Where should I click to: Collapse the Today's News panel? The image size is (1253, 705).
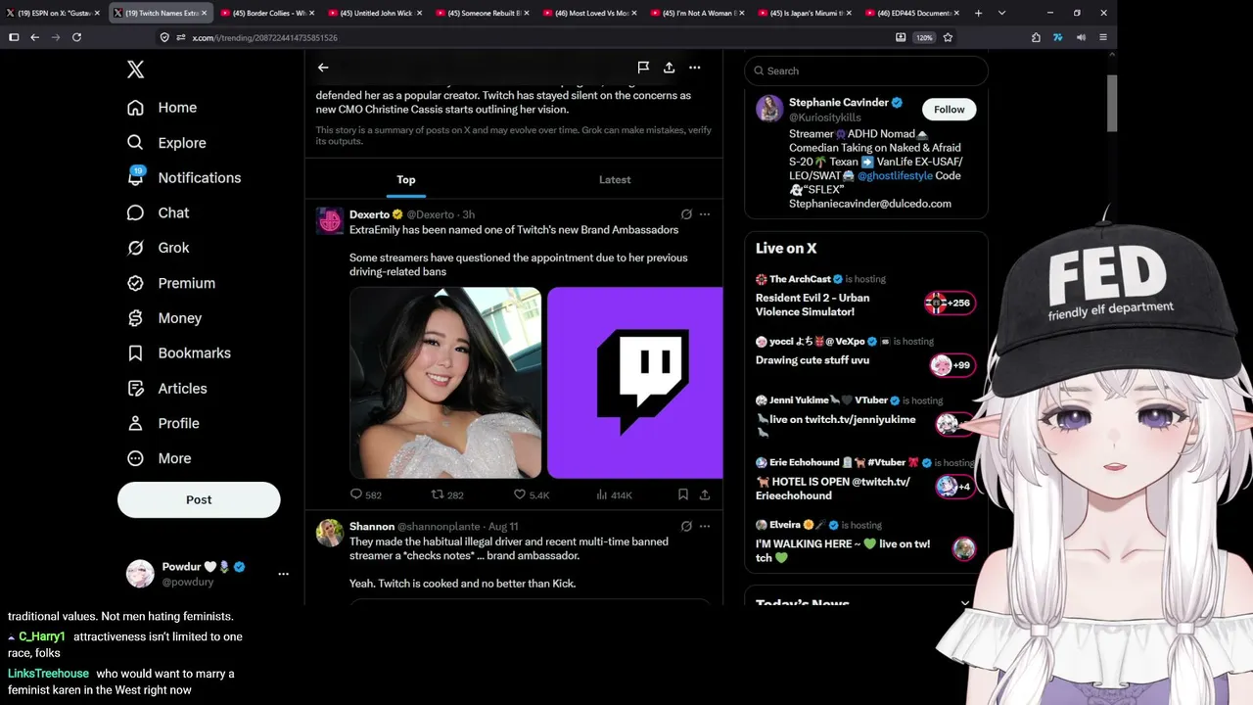pyautogui.click(x=965, y=603)
